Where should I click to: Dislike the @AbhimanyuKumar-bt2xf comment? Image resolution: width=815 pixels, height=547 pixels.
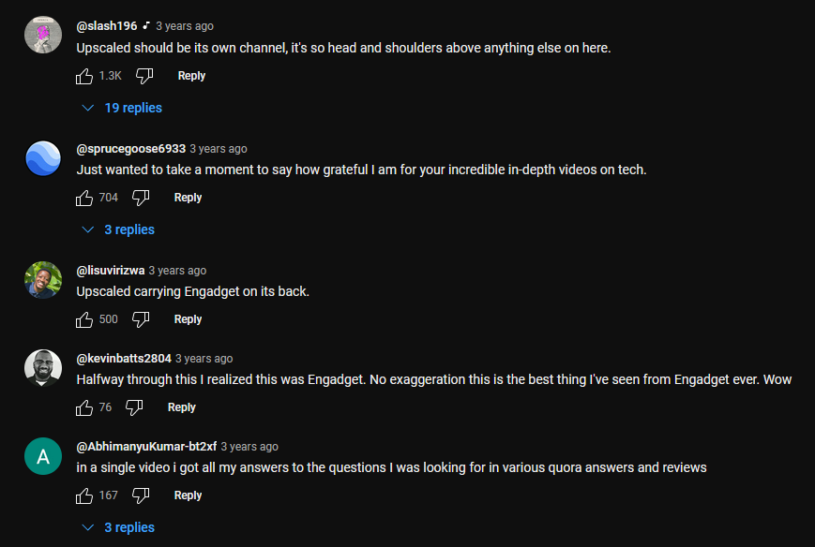141,495
